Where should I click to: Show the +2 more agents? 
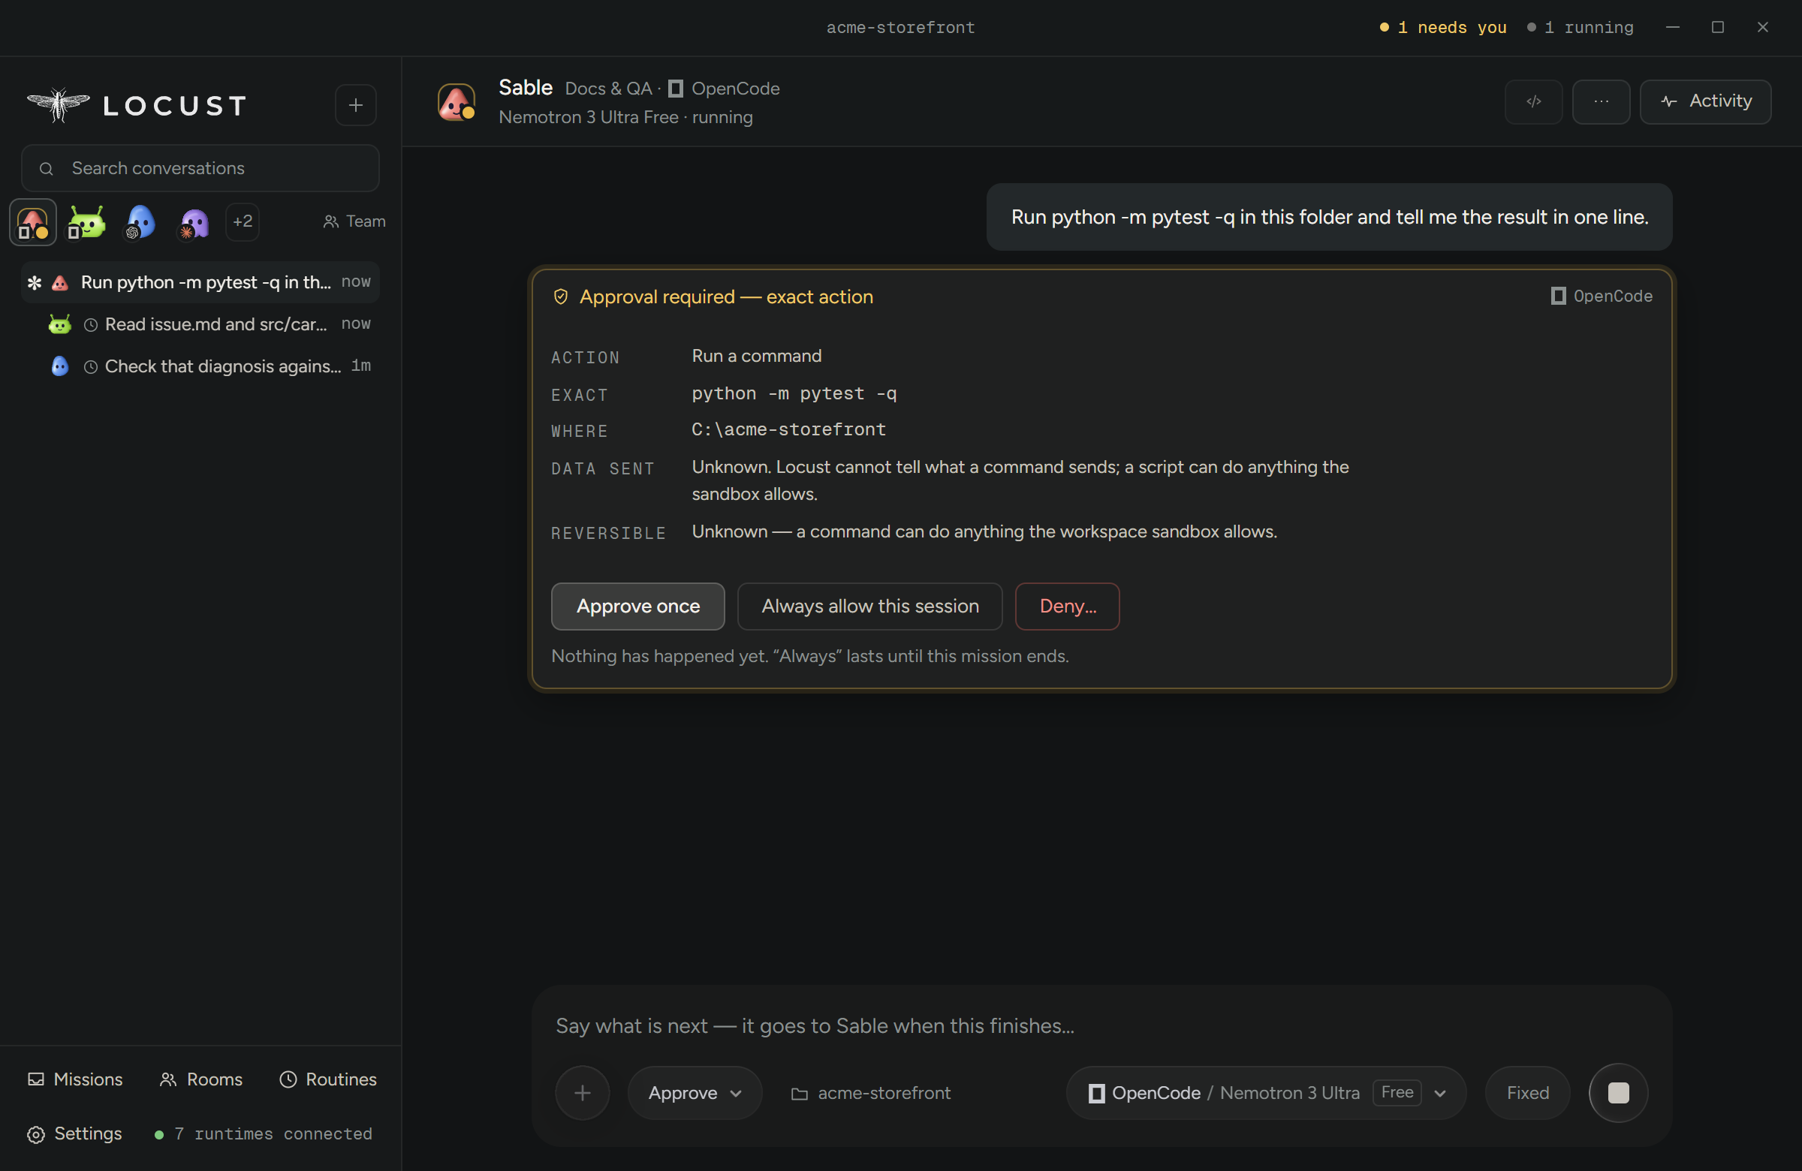(243, 221)
